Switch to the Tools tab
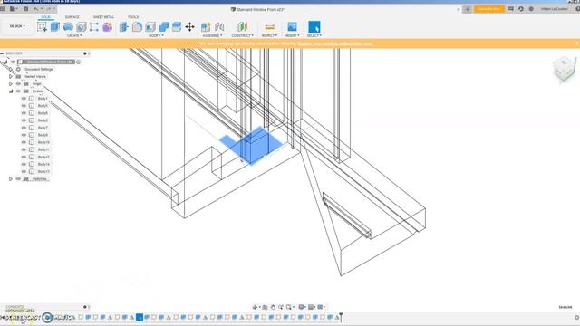 (133, 17)
